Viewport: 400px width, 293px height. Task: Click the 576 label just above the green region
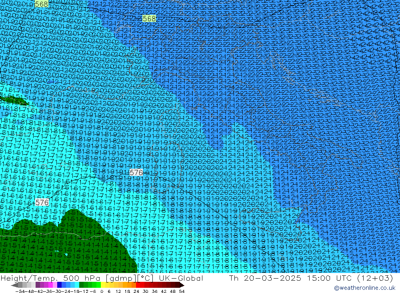point(42,203)
